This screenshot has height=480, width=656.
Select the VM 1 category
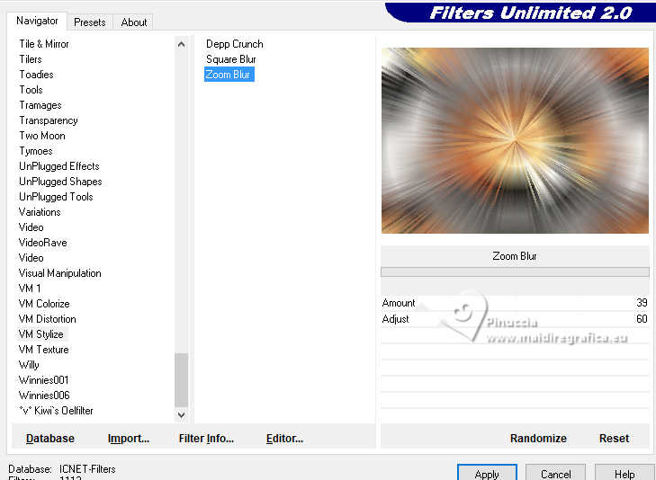pyautogui.click(x=30, y=289)
